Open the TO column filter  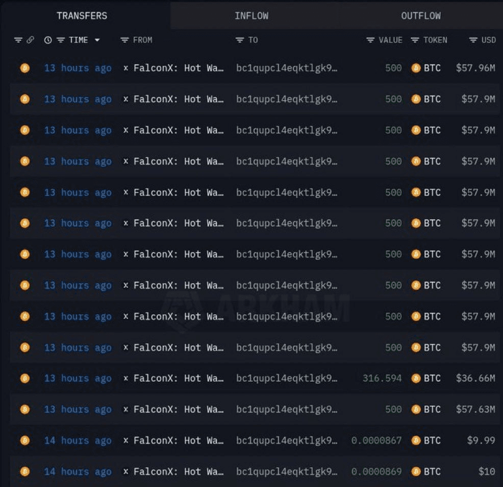click(x=240, y=40)
